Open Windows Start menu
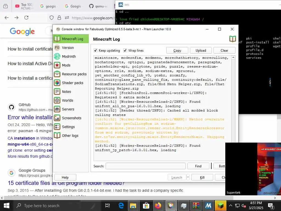This screenshot has width=281, height=211. (x=7, y=206)
